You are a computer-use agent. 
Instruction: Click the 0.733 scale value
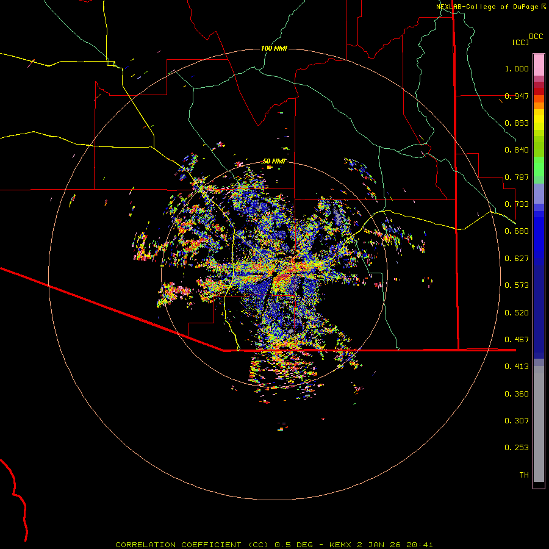coord(517,204)
